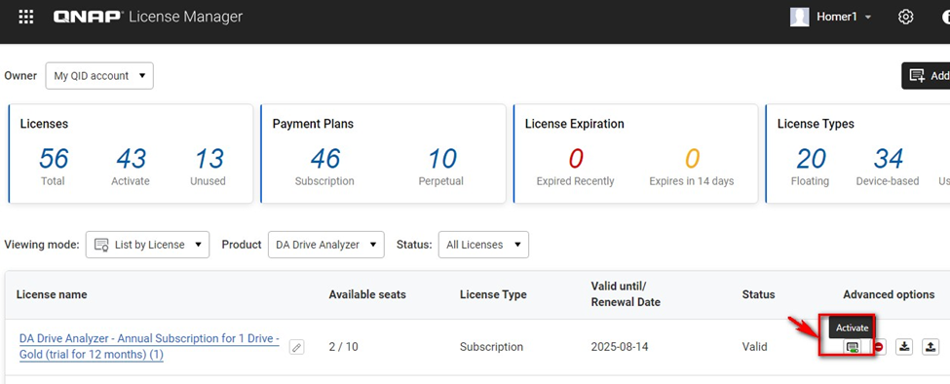Open the List by License viewing mode dropdown
The width and height of the screenshot is (950, 384).
[x=147, y=245]
